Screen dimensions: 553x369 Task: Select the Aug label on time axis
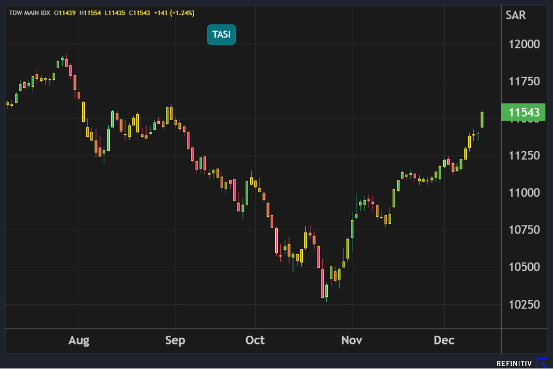79,340
